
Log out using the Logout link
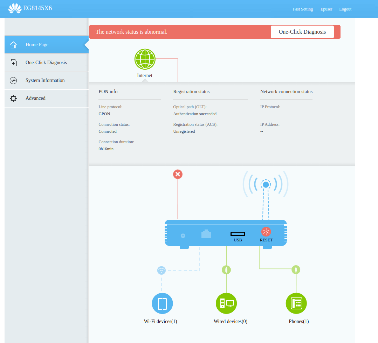345,9
